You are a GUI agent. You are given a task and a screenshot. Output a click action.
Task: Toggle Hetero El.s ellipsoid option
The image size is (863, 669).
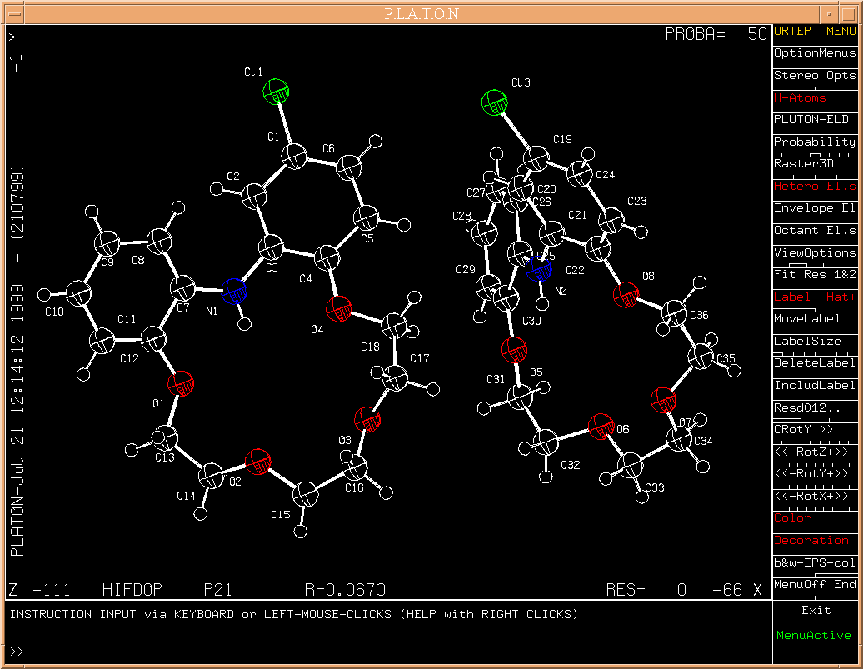pyautogui.click(x=814, y=186)
